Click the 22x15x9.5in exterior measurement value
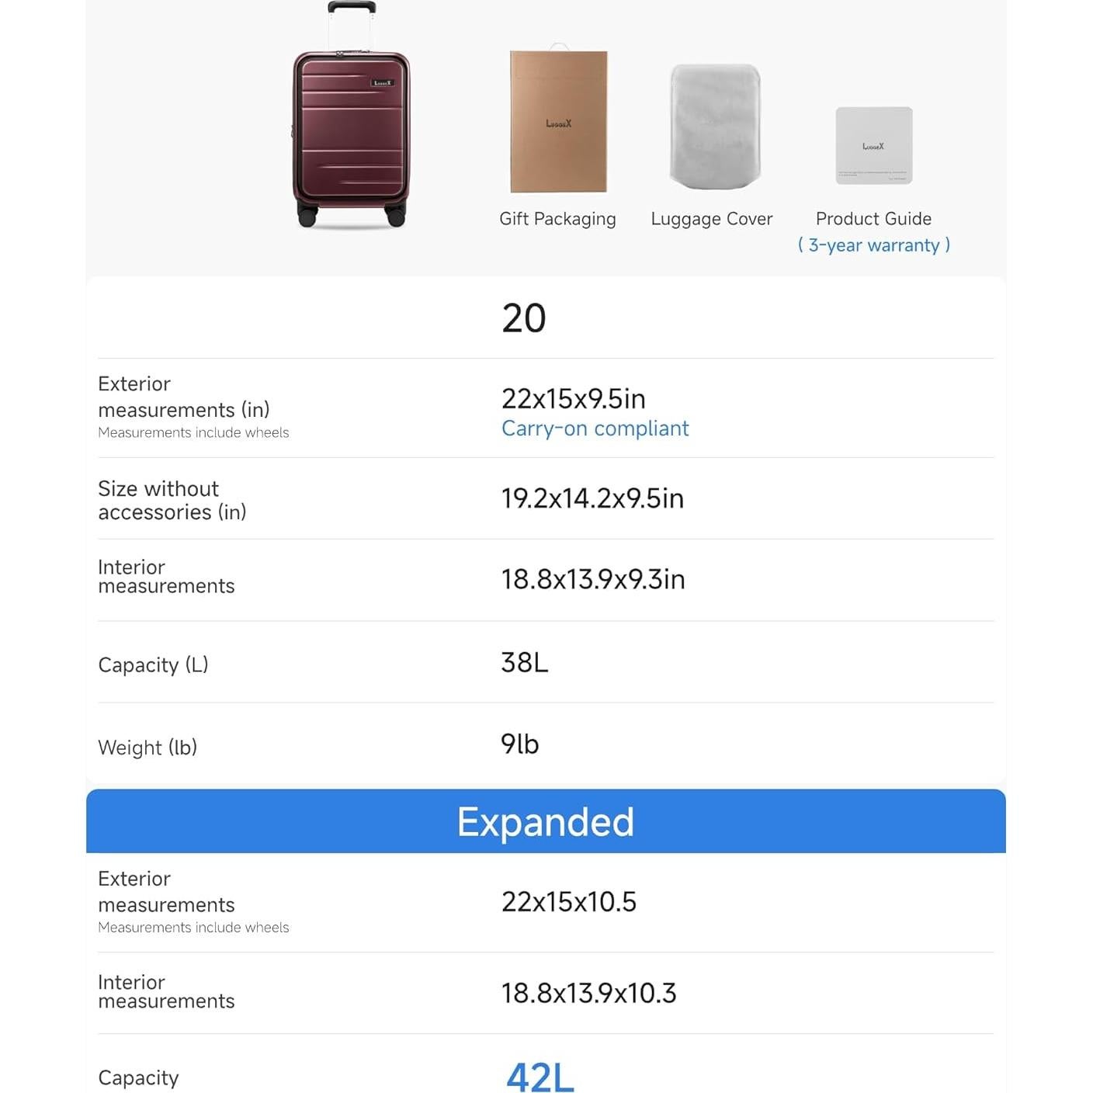 click(x=573, y=399)
